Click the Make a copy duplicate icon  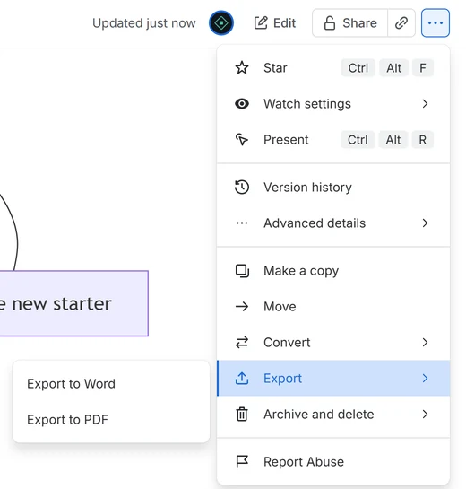click(x=242, y=271)
